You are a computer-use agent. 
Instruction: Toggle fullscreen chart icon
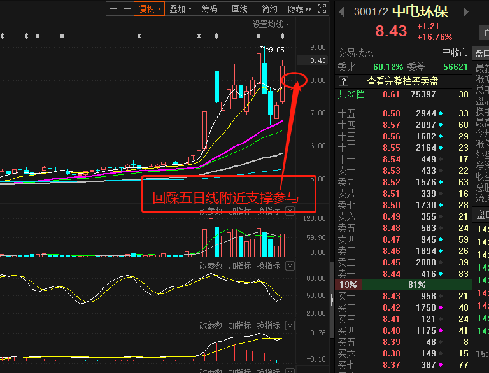pyautogui.click(x=322, y=9)
